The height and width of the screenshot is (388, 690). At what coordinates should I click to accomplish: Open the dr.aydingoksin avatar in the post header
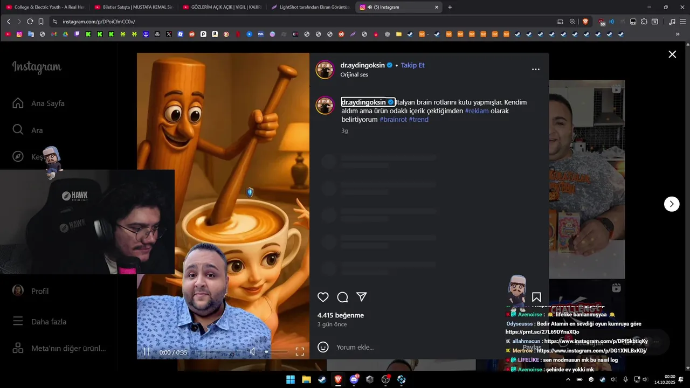(325, 70)
